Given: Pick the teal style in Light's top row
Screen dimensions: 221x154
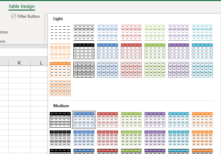Looking at the screenshot, I should click(202, 33).
